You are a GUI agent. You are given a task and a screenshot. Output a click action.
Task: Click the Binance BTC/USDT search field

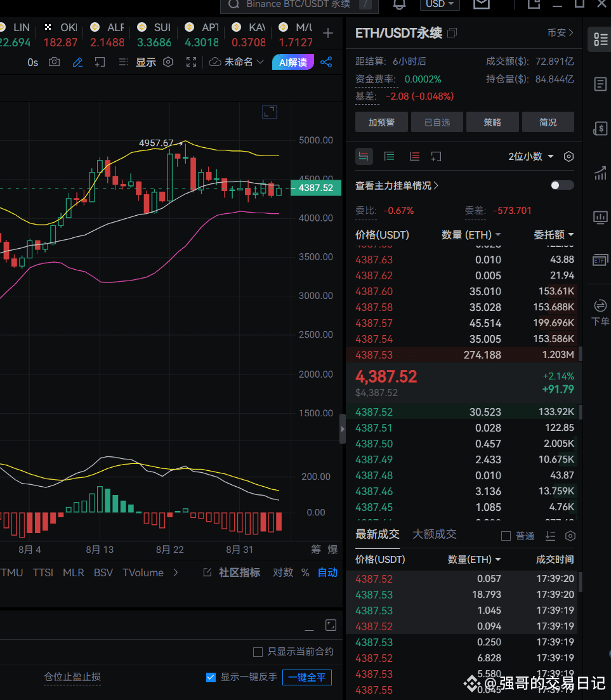299,5
